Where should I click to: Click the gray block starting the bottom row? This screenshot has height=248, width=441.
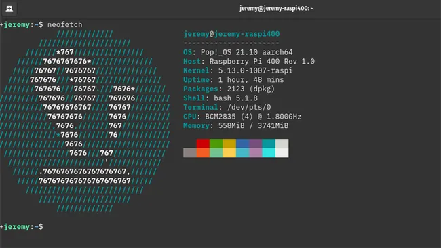click(x=190, y=152)
